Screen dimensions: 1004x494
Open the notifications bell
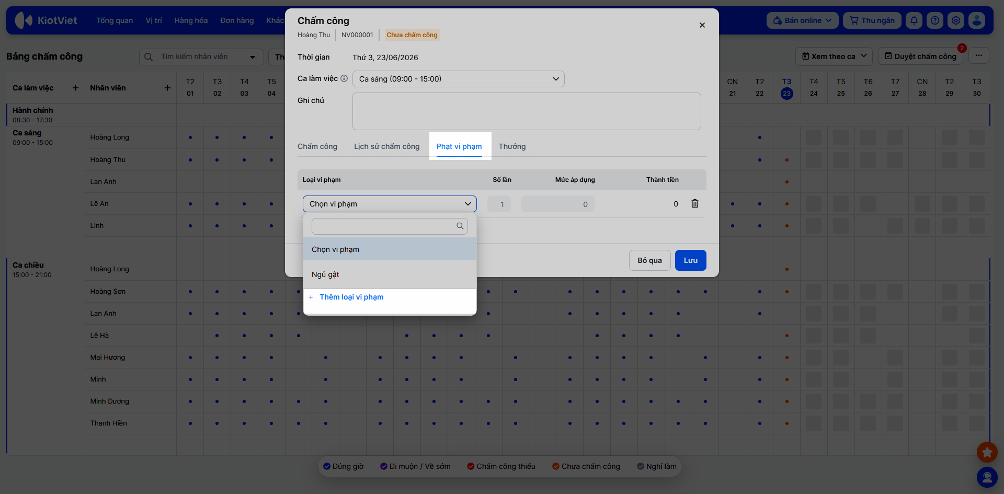[x=914, y=20]
